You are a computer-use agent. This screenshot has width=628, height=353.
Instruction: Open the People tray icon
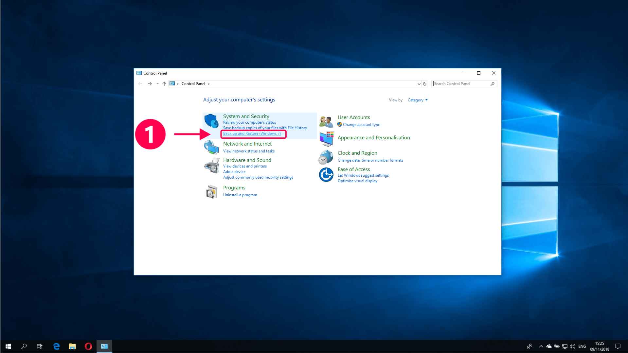pos(529,346)
